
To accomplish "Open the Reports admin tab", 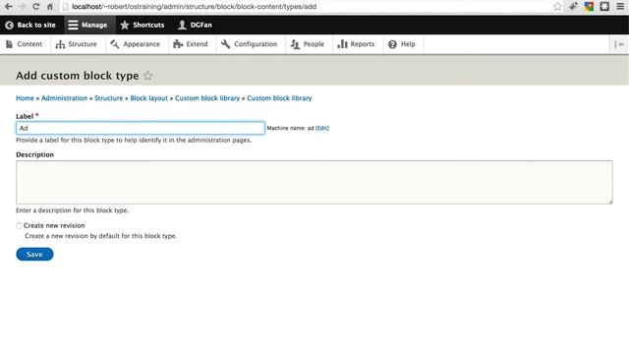I will click(x=356, y=44).
